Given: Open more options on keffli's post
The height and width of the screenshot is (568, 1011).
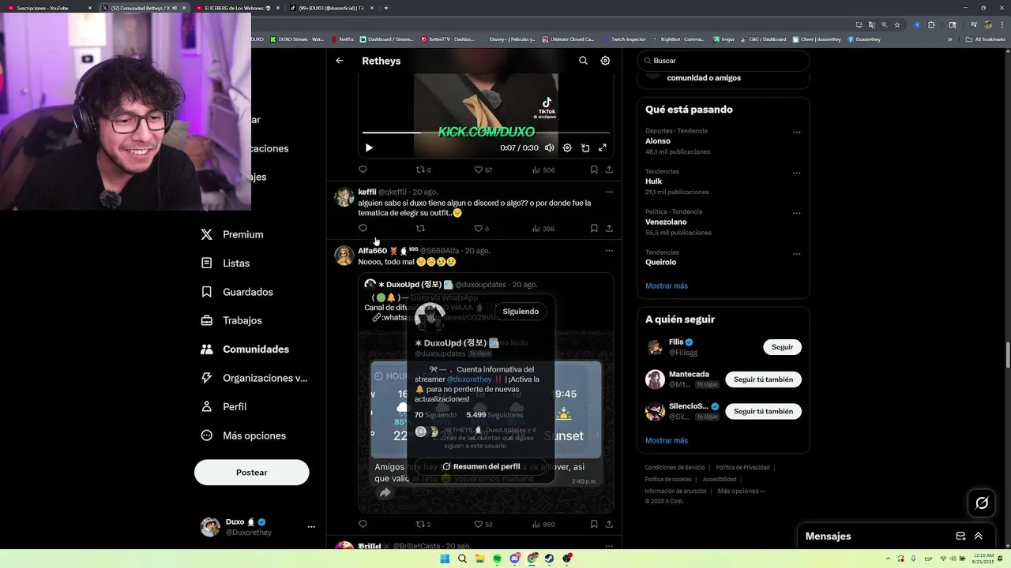Looking at the screenshot, I should (x=609, y=192).
